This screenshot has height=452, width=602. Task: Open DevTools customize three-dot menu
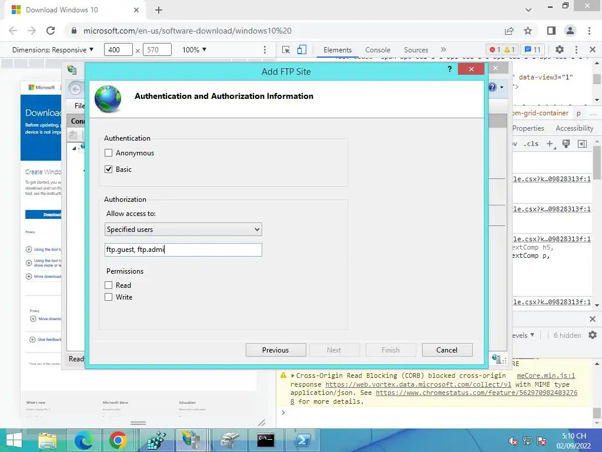(x=576, y=49)
